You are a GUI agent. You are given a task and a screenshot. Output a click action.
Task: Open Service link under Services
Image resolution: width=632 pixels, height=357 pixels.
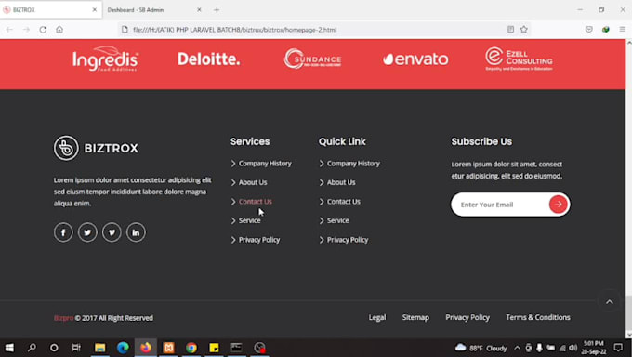[x=249, y=220]
